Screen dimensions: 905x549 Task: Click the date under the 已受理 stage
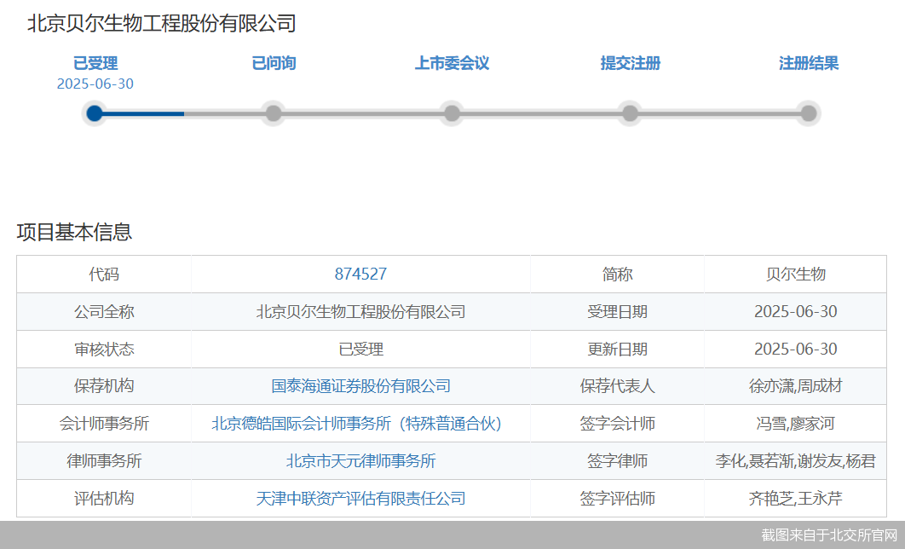coord(95,84)
